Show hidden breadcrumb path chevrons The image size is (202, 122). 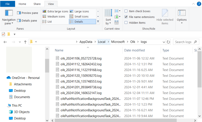point(36,42)
